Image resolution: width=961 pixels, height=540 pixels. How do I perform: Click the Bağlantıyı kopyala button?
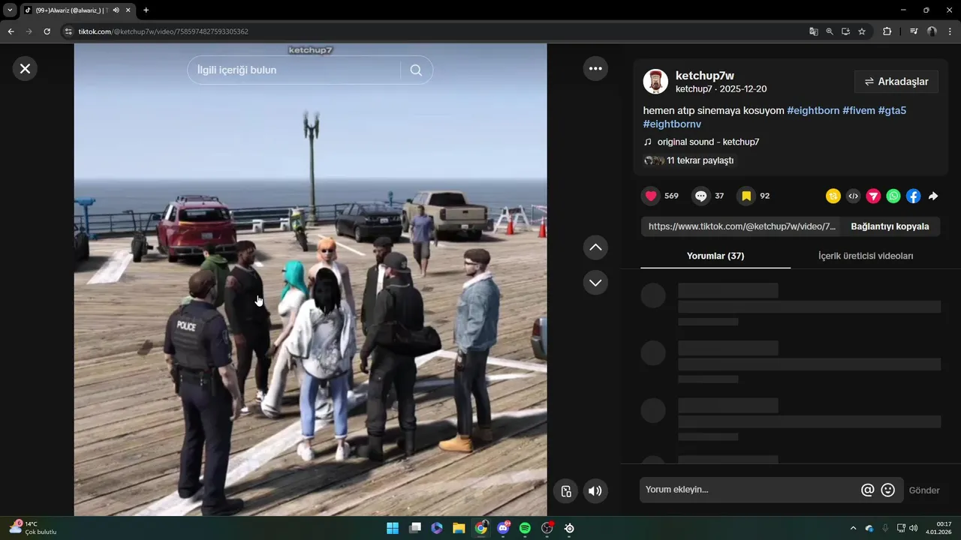tap(890, 226)
